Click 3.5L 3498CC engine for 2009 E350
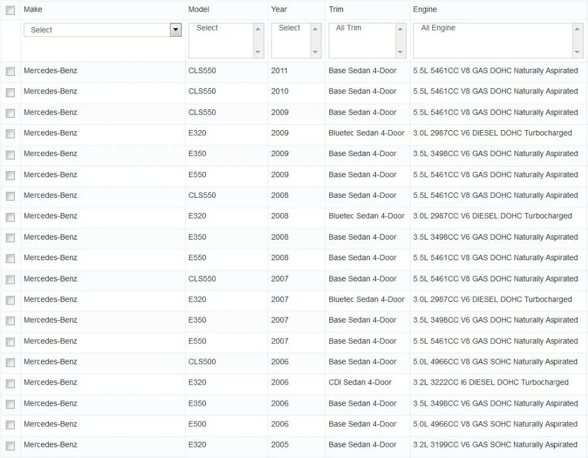Viewport: 588px width, 458px height. point(495,154)
